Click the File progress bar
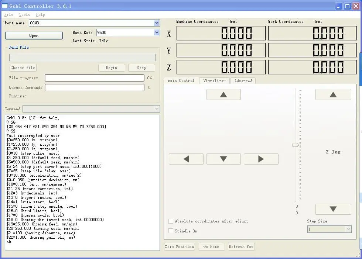362x259 pixels. tap(95, 78)
